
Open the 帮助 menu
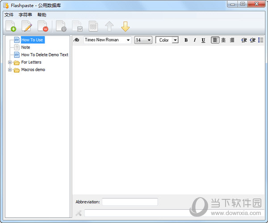(x=42, y=15)
